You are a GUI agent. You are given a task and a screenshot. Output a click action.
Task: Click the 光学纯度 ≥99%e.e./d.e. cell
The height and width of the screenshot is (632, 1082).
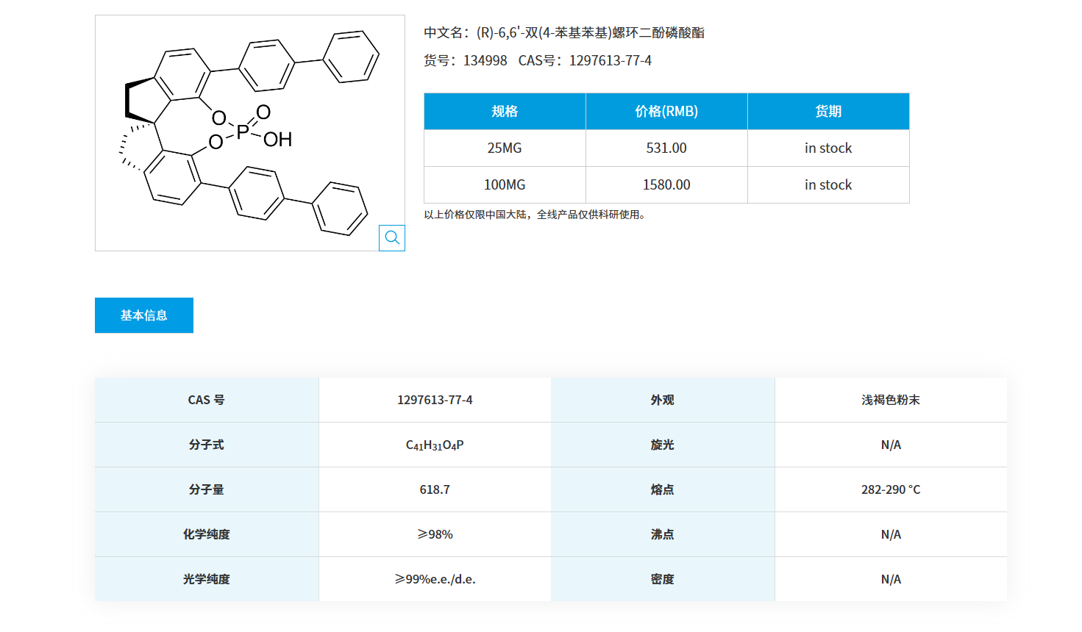point(434,578)
